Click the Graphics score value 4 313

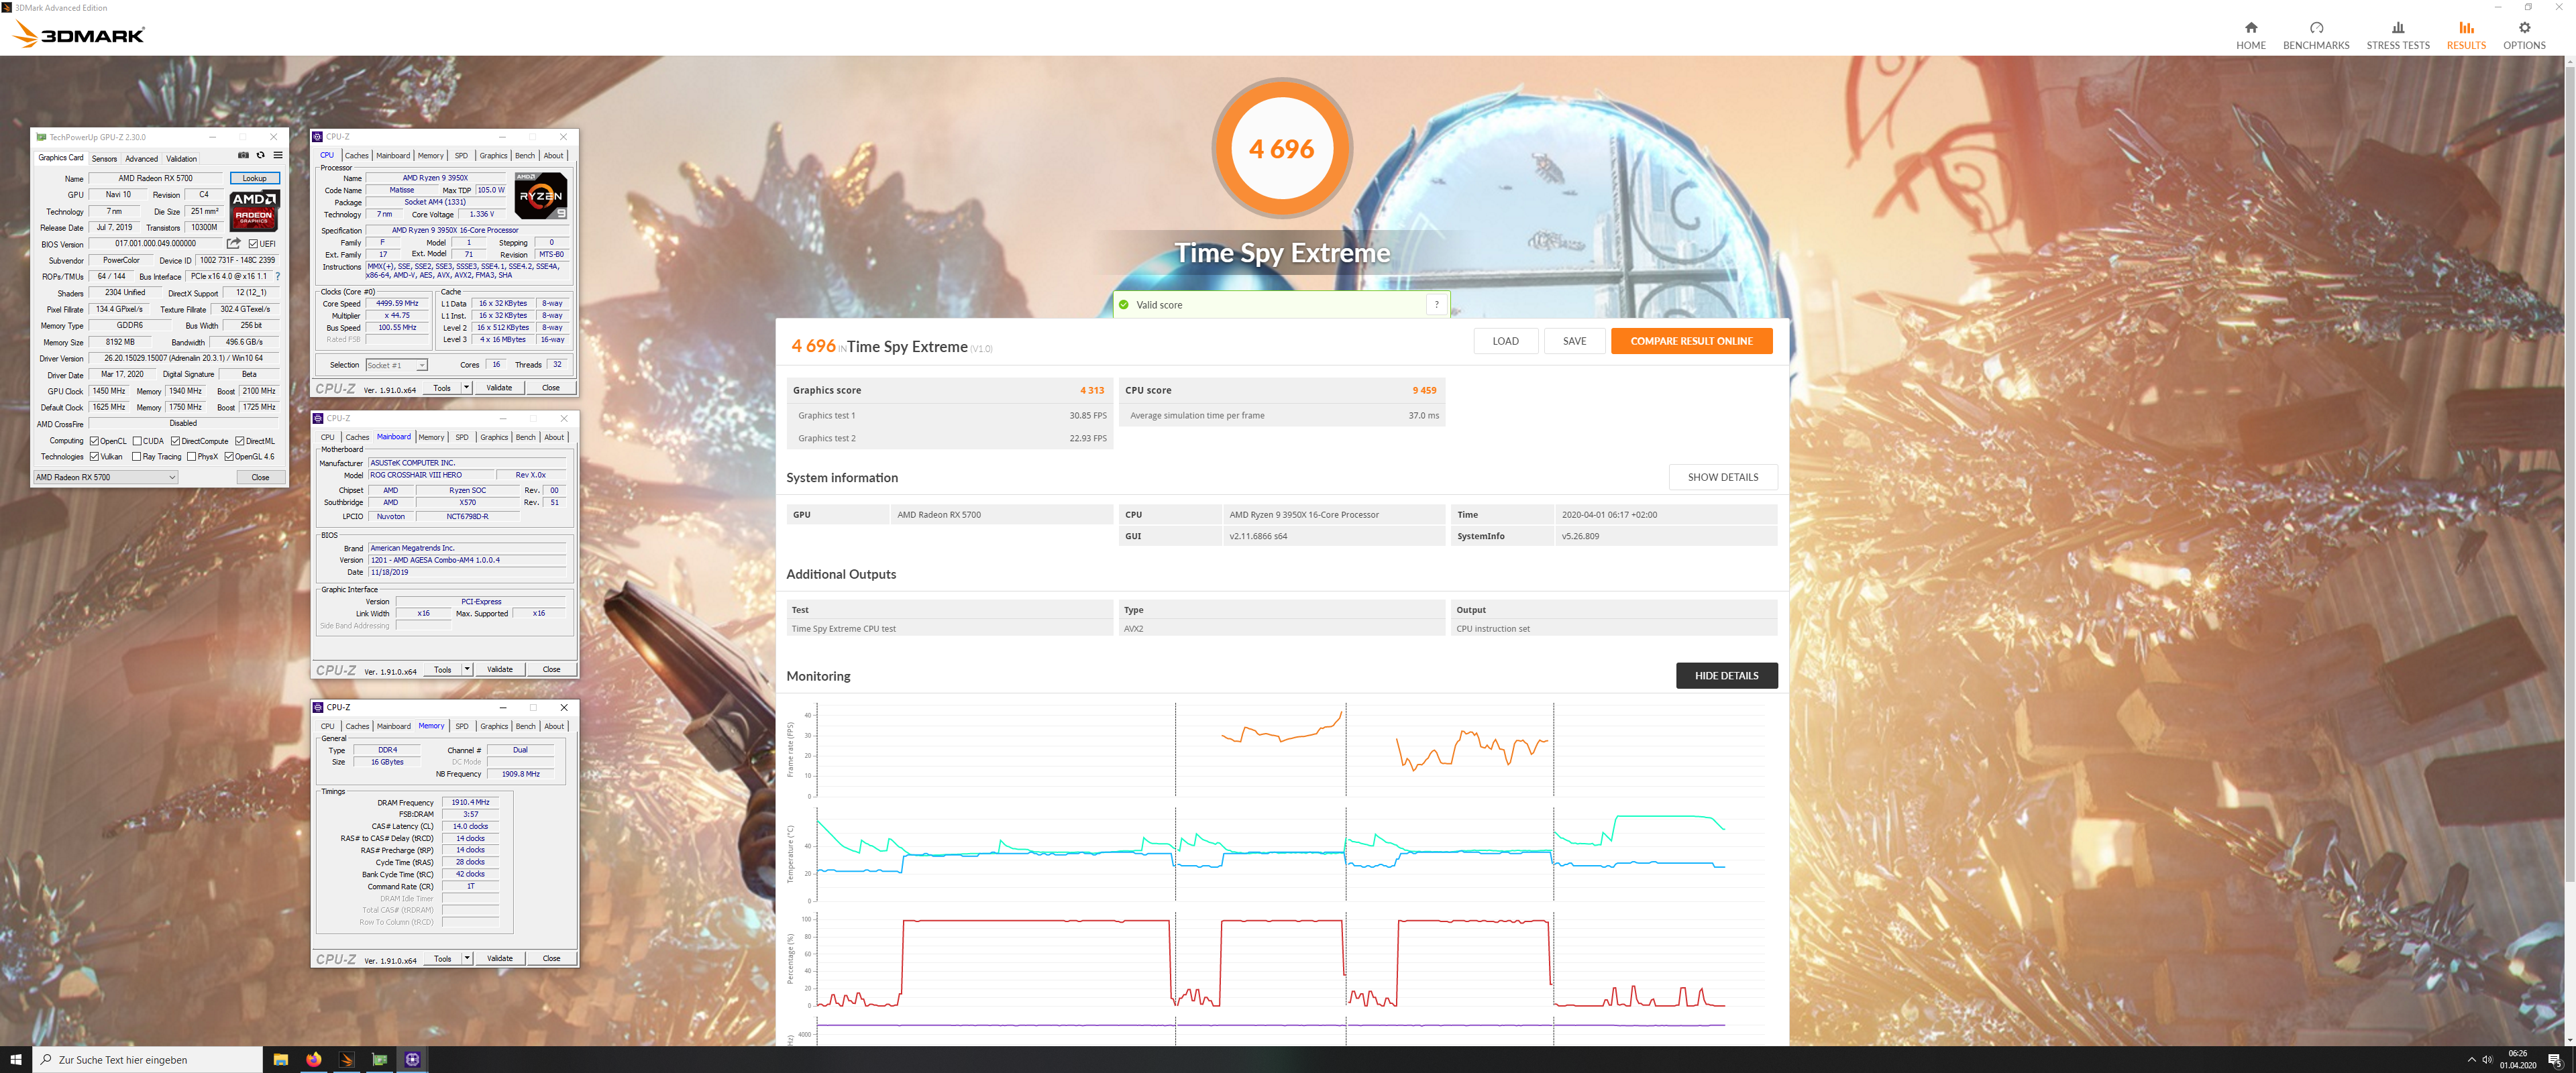click(x=1091, y=391)
